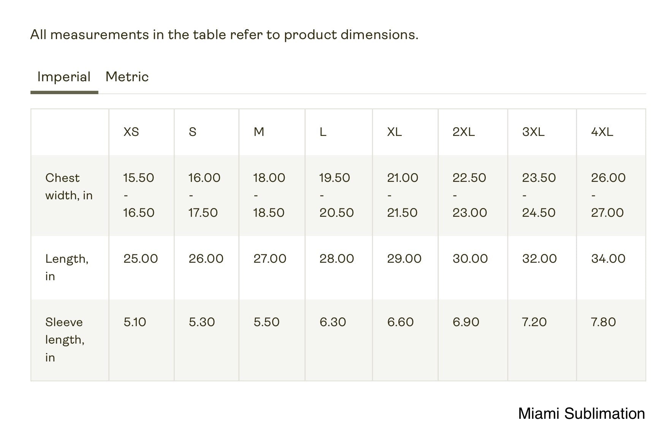Click the 5.50 sleeve length cell
666x437 pixels.
tap(266, 322)
